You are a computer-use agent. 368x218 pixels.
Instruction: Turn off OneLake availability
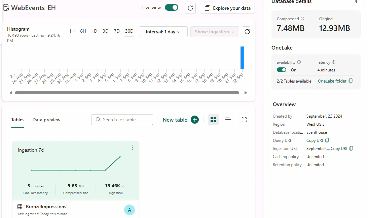281,70
